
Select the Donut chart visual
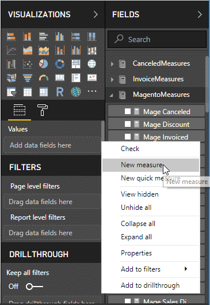pyautogui.click(x=60, y=64)
